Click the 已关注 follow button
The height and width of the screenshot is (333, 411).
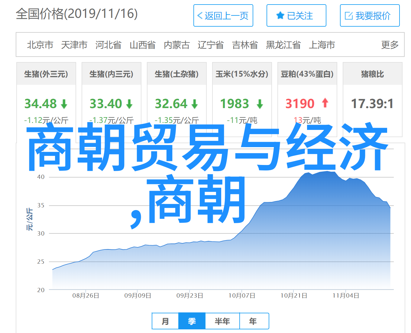296,15
